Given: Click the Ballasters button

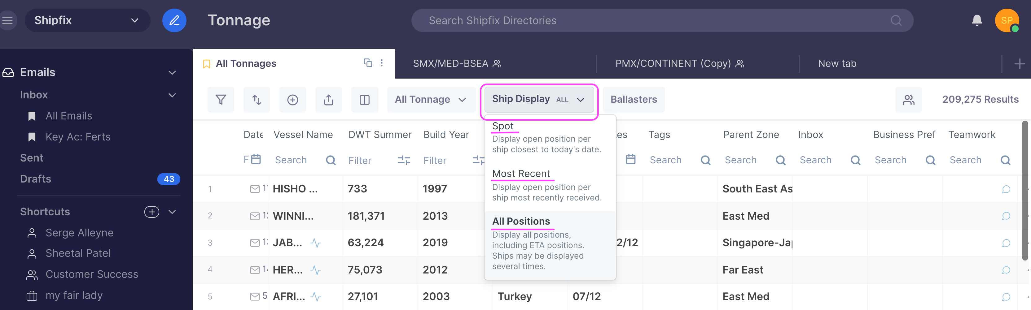Looking at the screenshot, I should [x=633, y=100].
